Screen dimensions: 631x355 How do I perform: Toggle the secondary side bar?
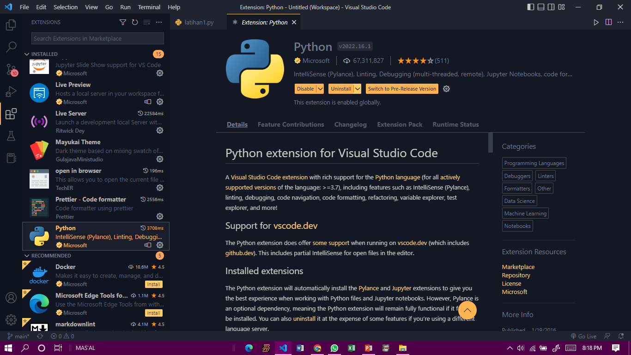pyautogui.click(x=551, y=7)
